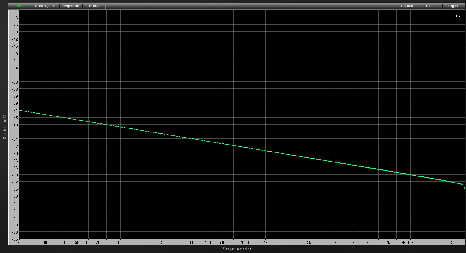Click the 20 frequency axis label
This screenshot has height=253, width=466.
(x=19, y=243)
